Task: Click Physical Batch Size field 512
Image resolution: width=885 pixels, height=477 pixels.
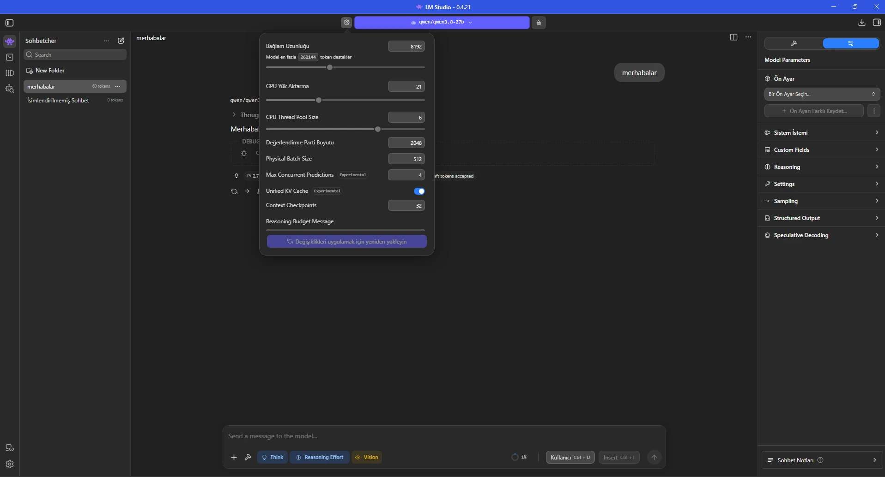Action: (x=406, y=159)
